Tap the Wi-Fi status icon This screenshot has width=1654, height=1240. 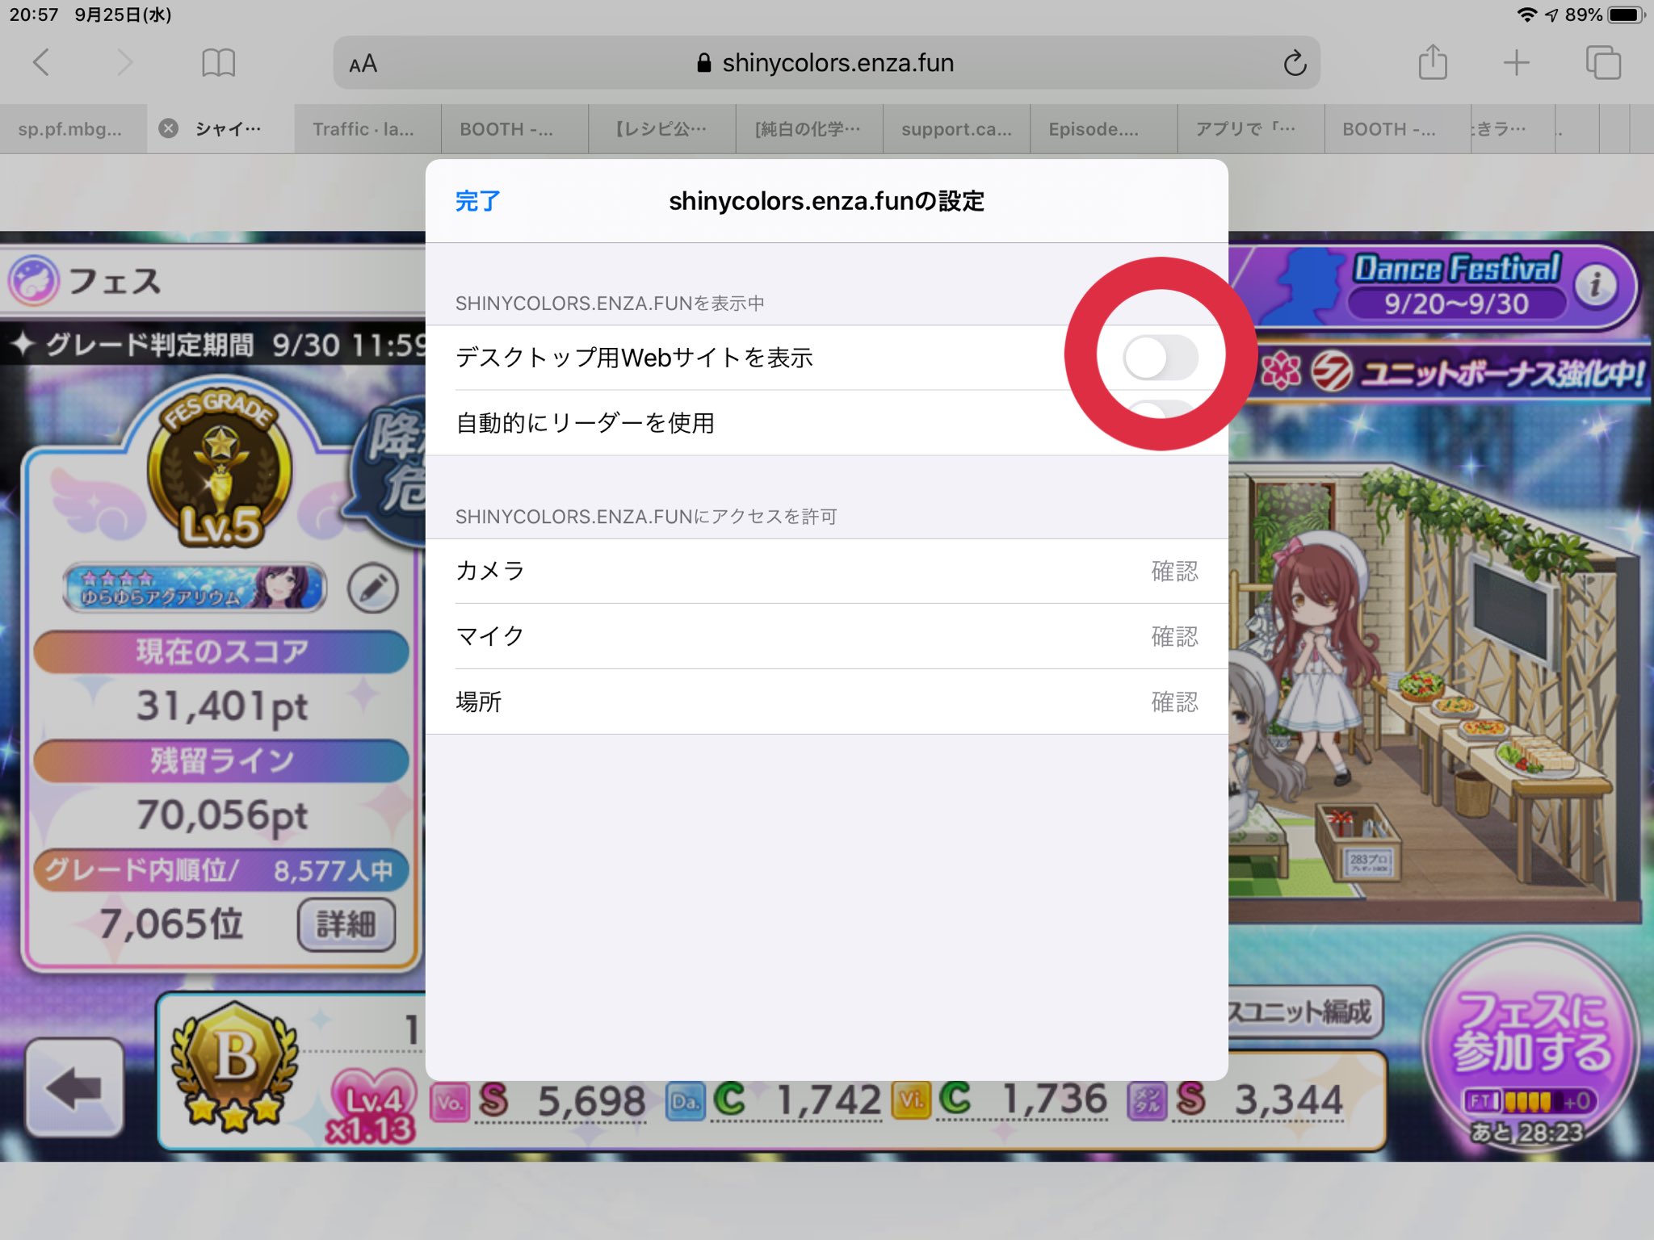point(1526,15)
